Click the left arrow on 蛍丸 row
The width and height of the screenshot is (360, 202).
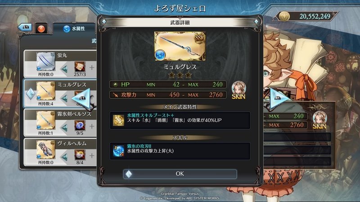(64, 69)
